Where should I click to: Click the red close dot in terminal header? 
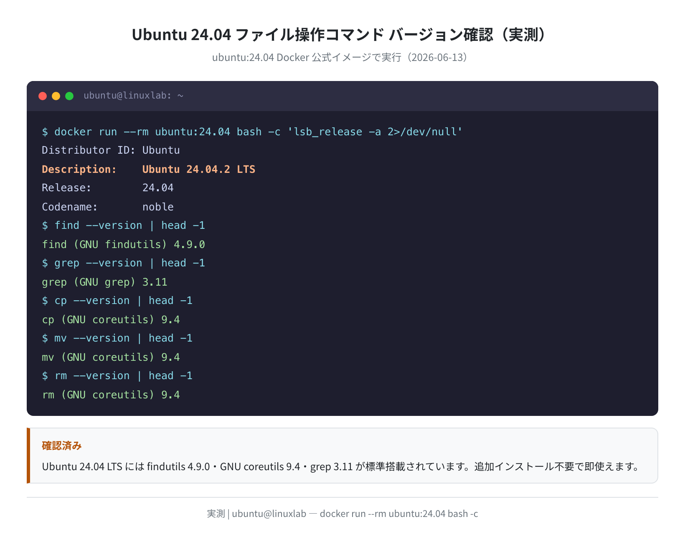coord(43,96)
